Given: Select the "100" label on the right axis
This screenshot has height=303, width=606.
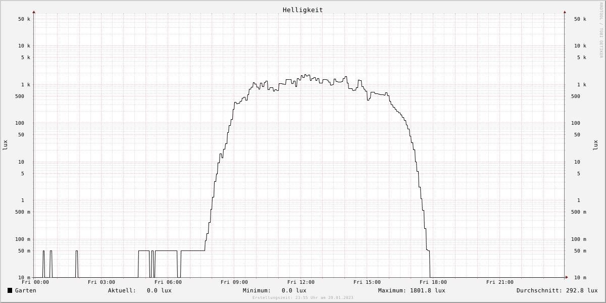Looking at the screenshot, I should (x=576, y=123).
